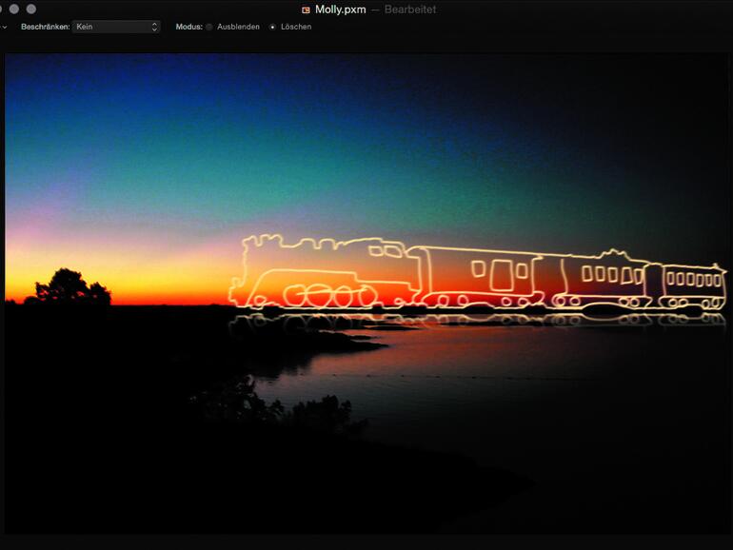
Task: Select the Ausblenden mode radio button
Action: [x=209, y=27]
